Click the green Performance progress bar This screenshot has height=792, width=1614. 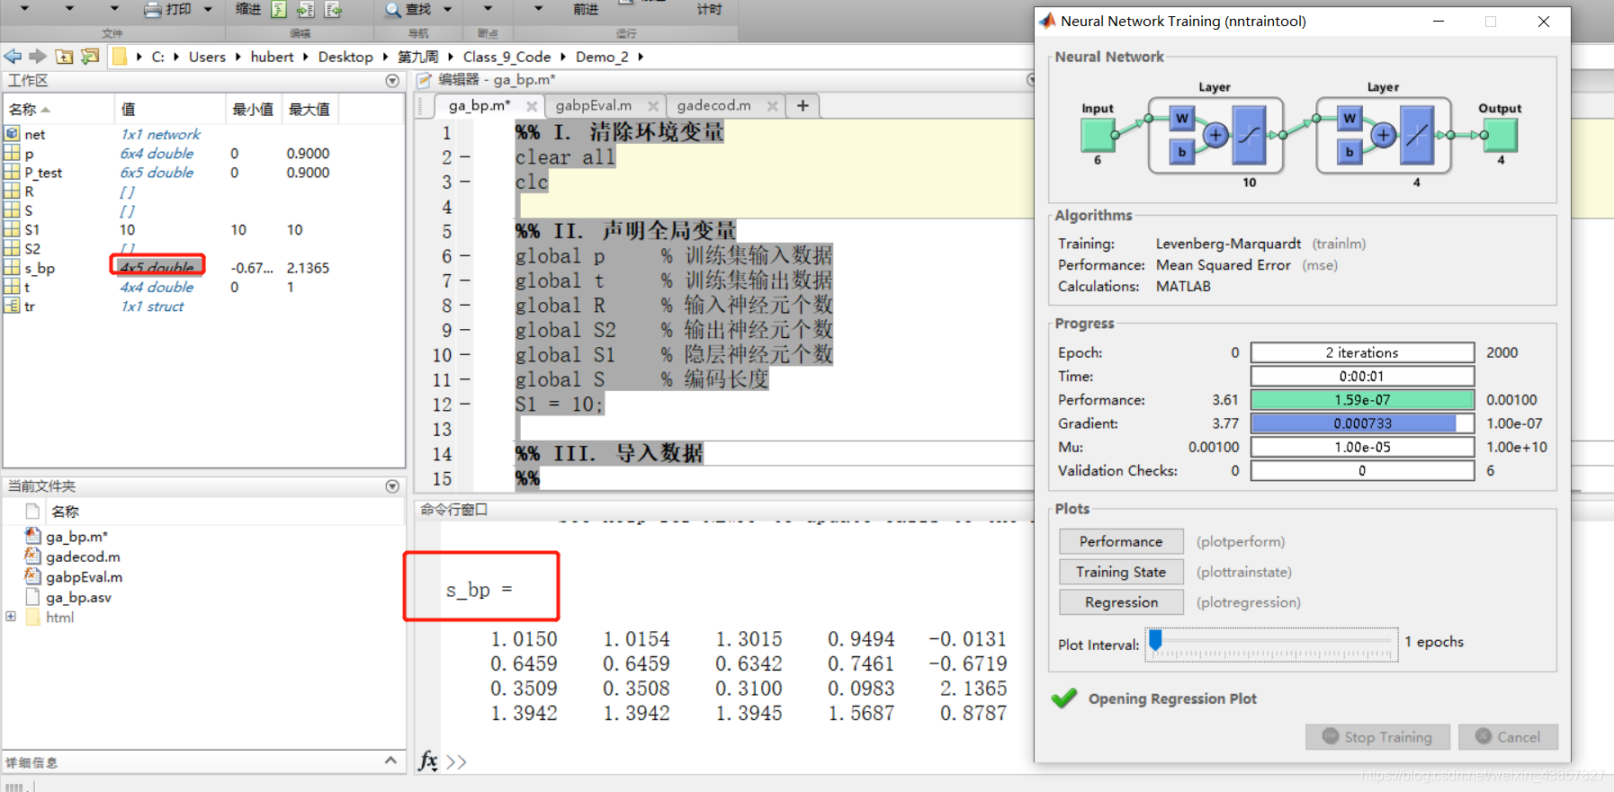pos(1362,400)
